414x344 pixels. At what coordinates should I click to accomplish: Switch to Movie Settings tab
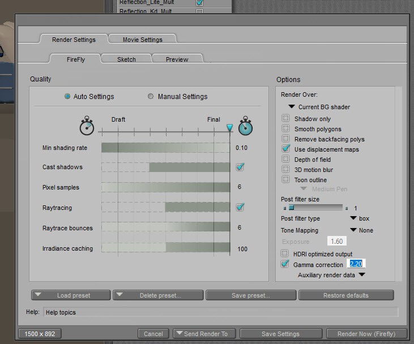(143, 39)
